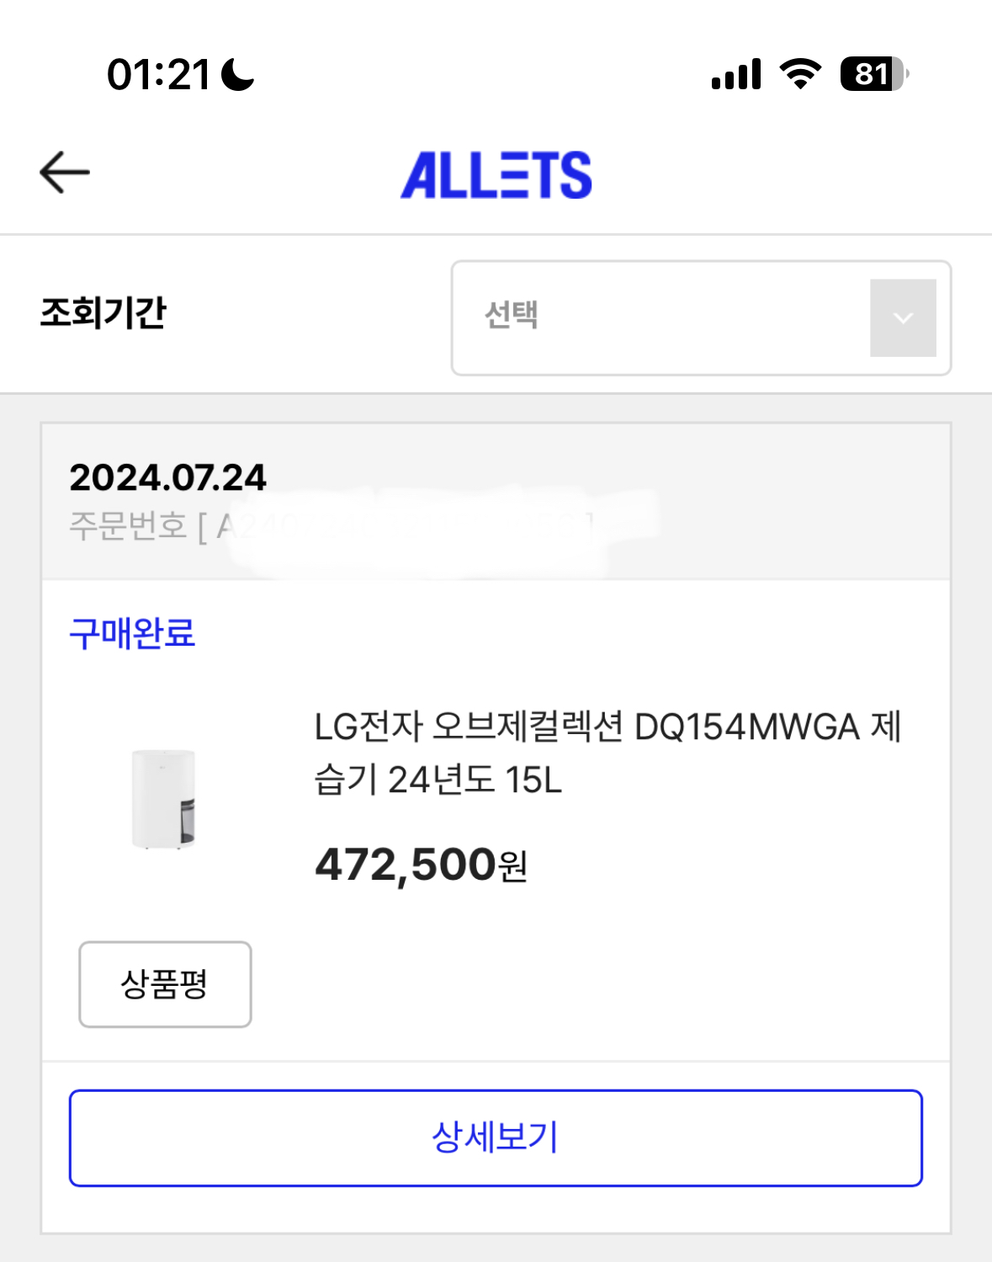The image size is (992, 1262).
Task: Tap the moon focus mode icon
Action: (x=237, y=74)
